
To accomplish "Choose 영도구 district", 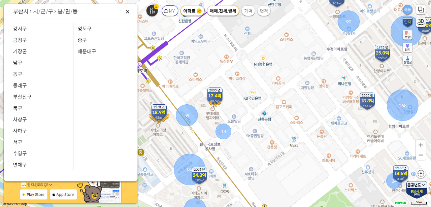I will [x=85, y=29].
